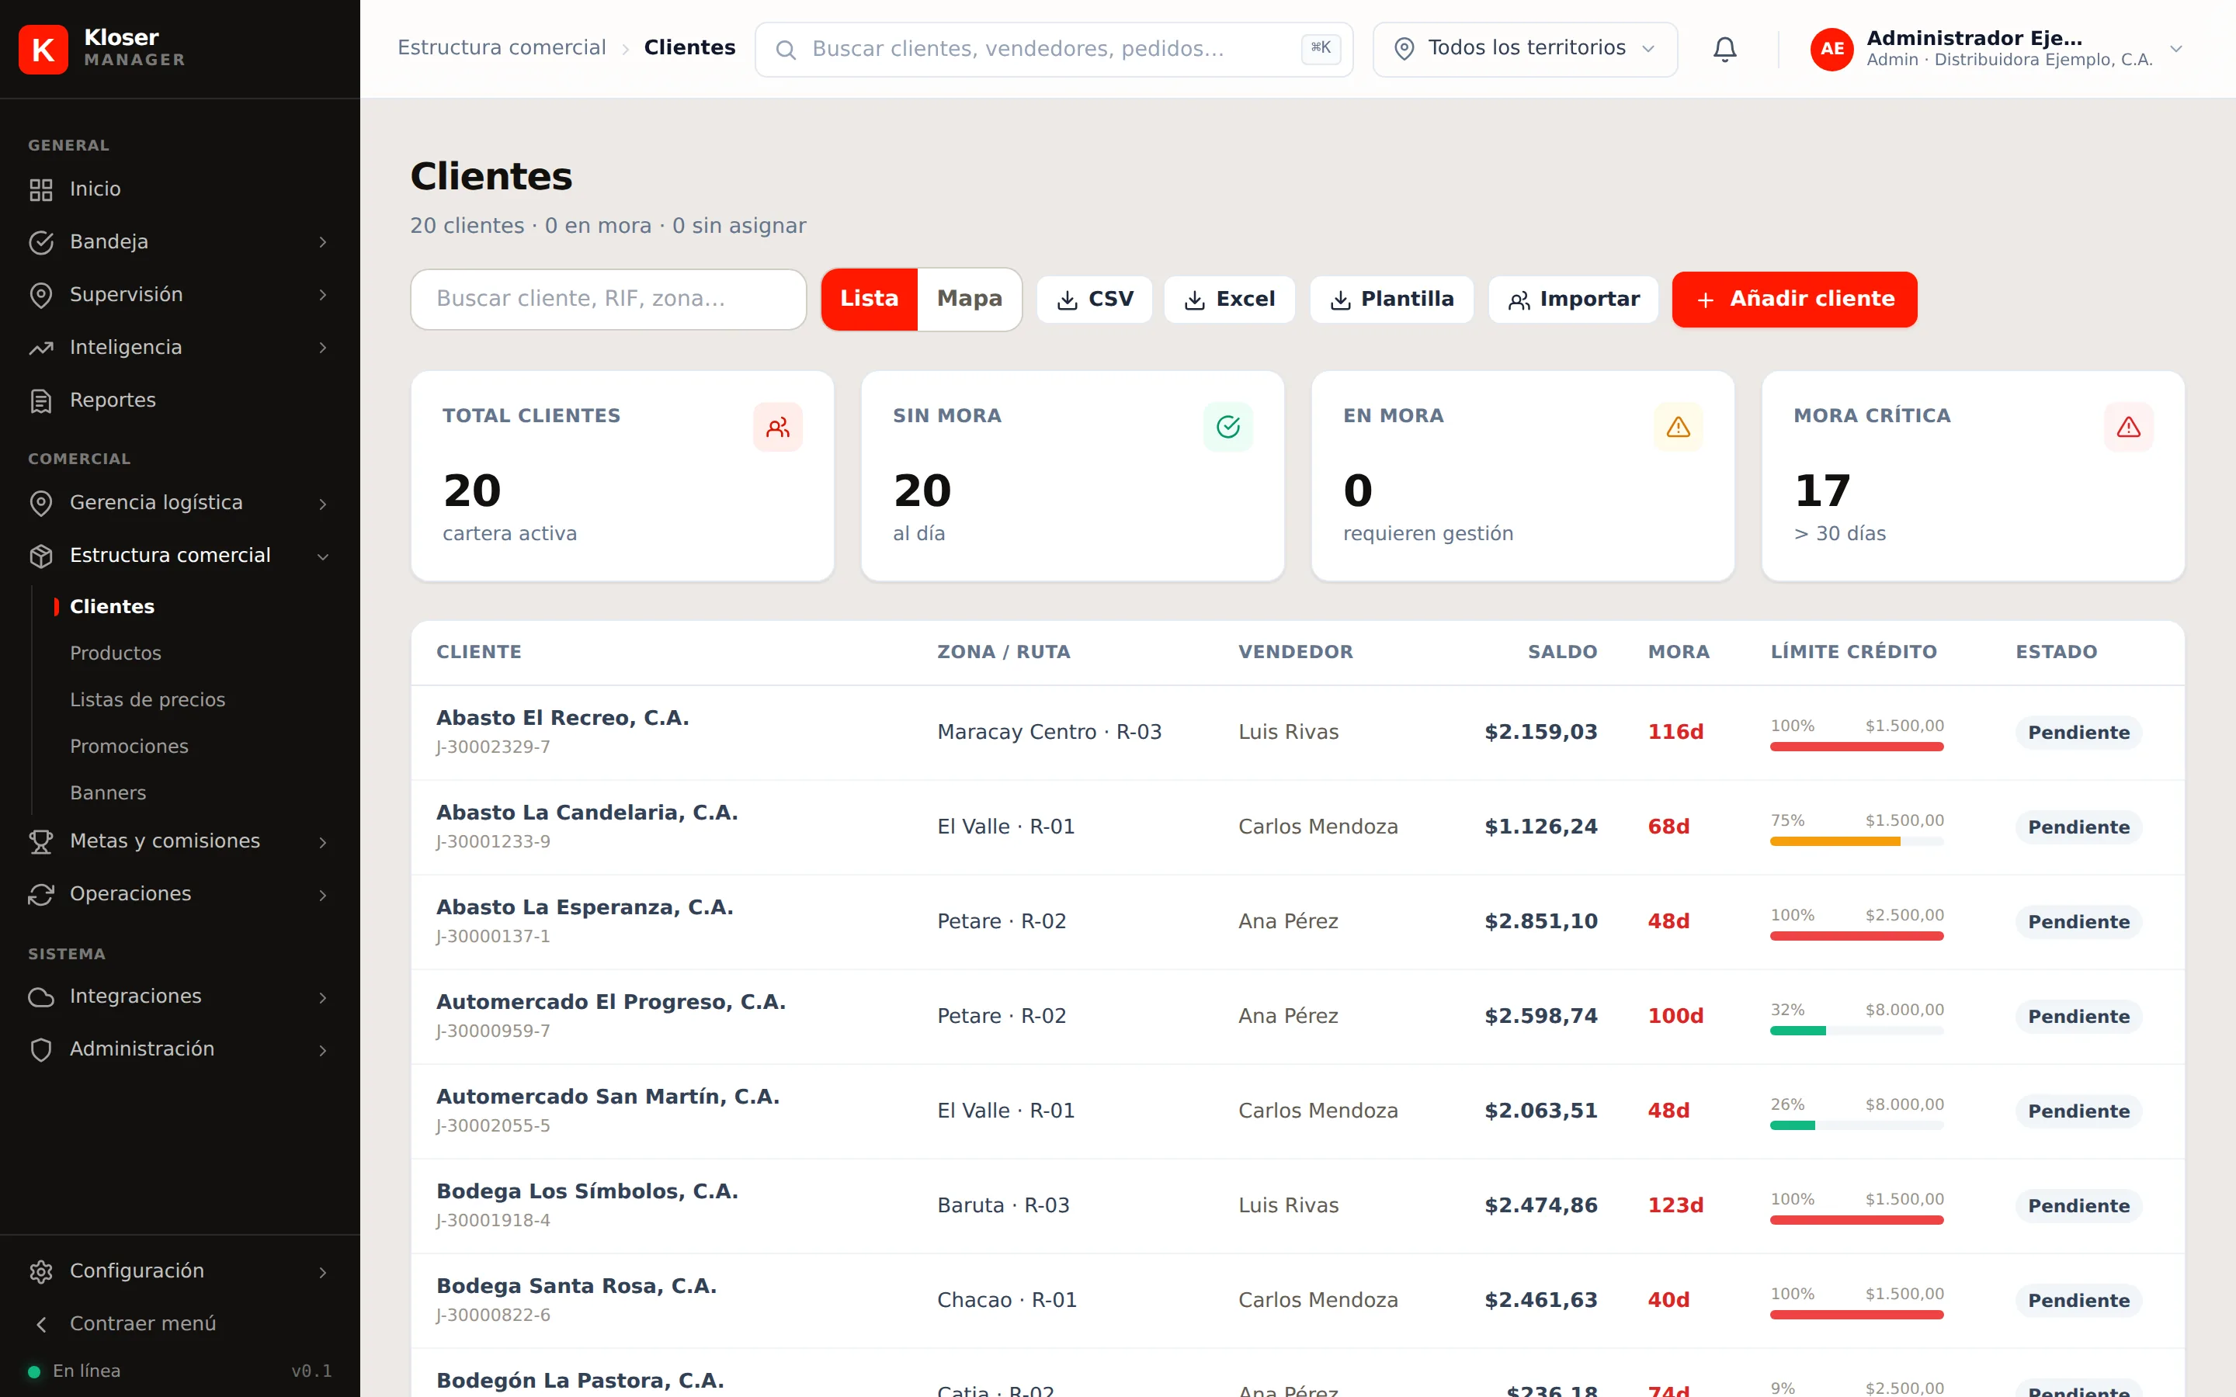Click the Mora Crítica red warning icon
Image resolution: width=2236 pixels, height=1397 pixels.
click(x=2129, y=427)
